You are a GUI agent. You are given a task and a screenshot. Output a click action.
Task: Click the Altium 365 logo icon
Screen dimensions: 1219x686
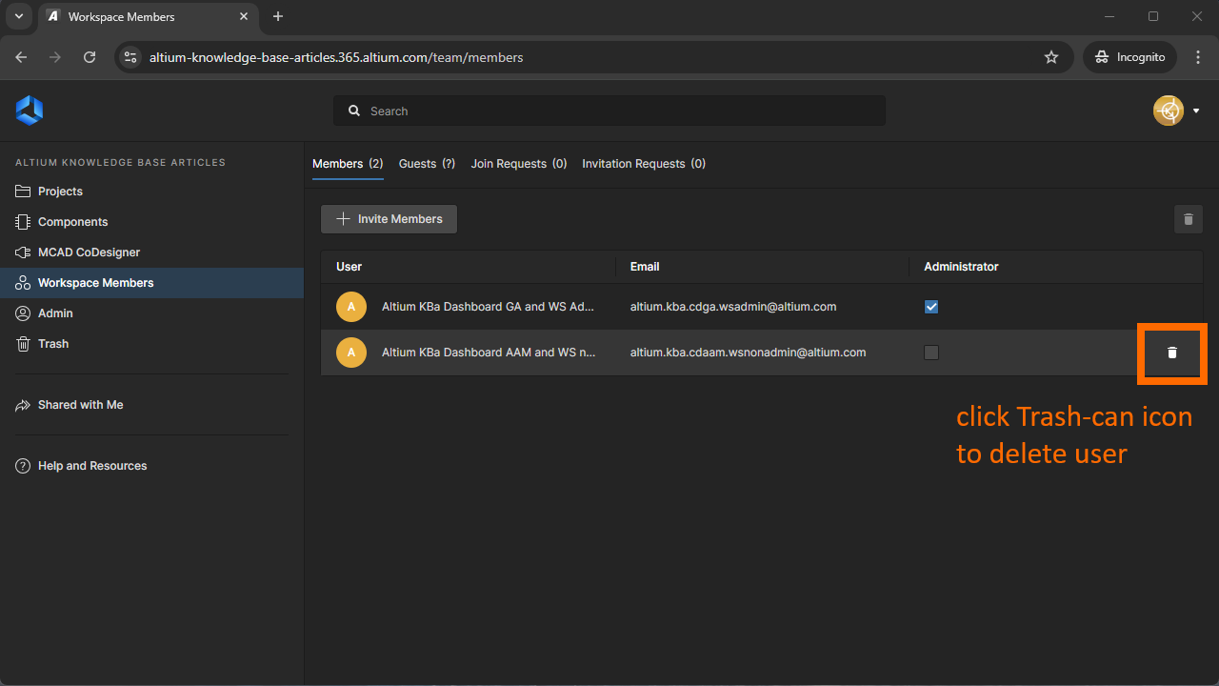tap(30, 111)
